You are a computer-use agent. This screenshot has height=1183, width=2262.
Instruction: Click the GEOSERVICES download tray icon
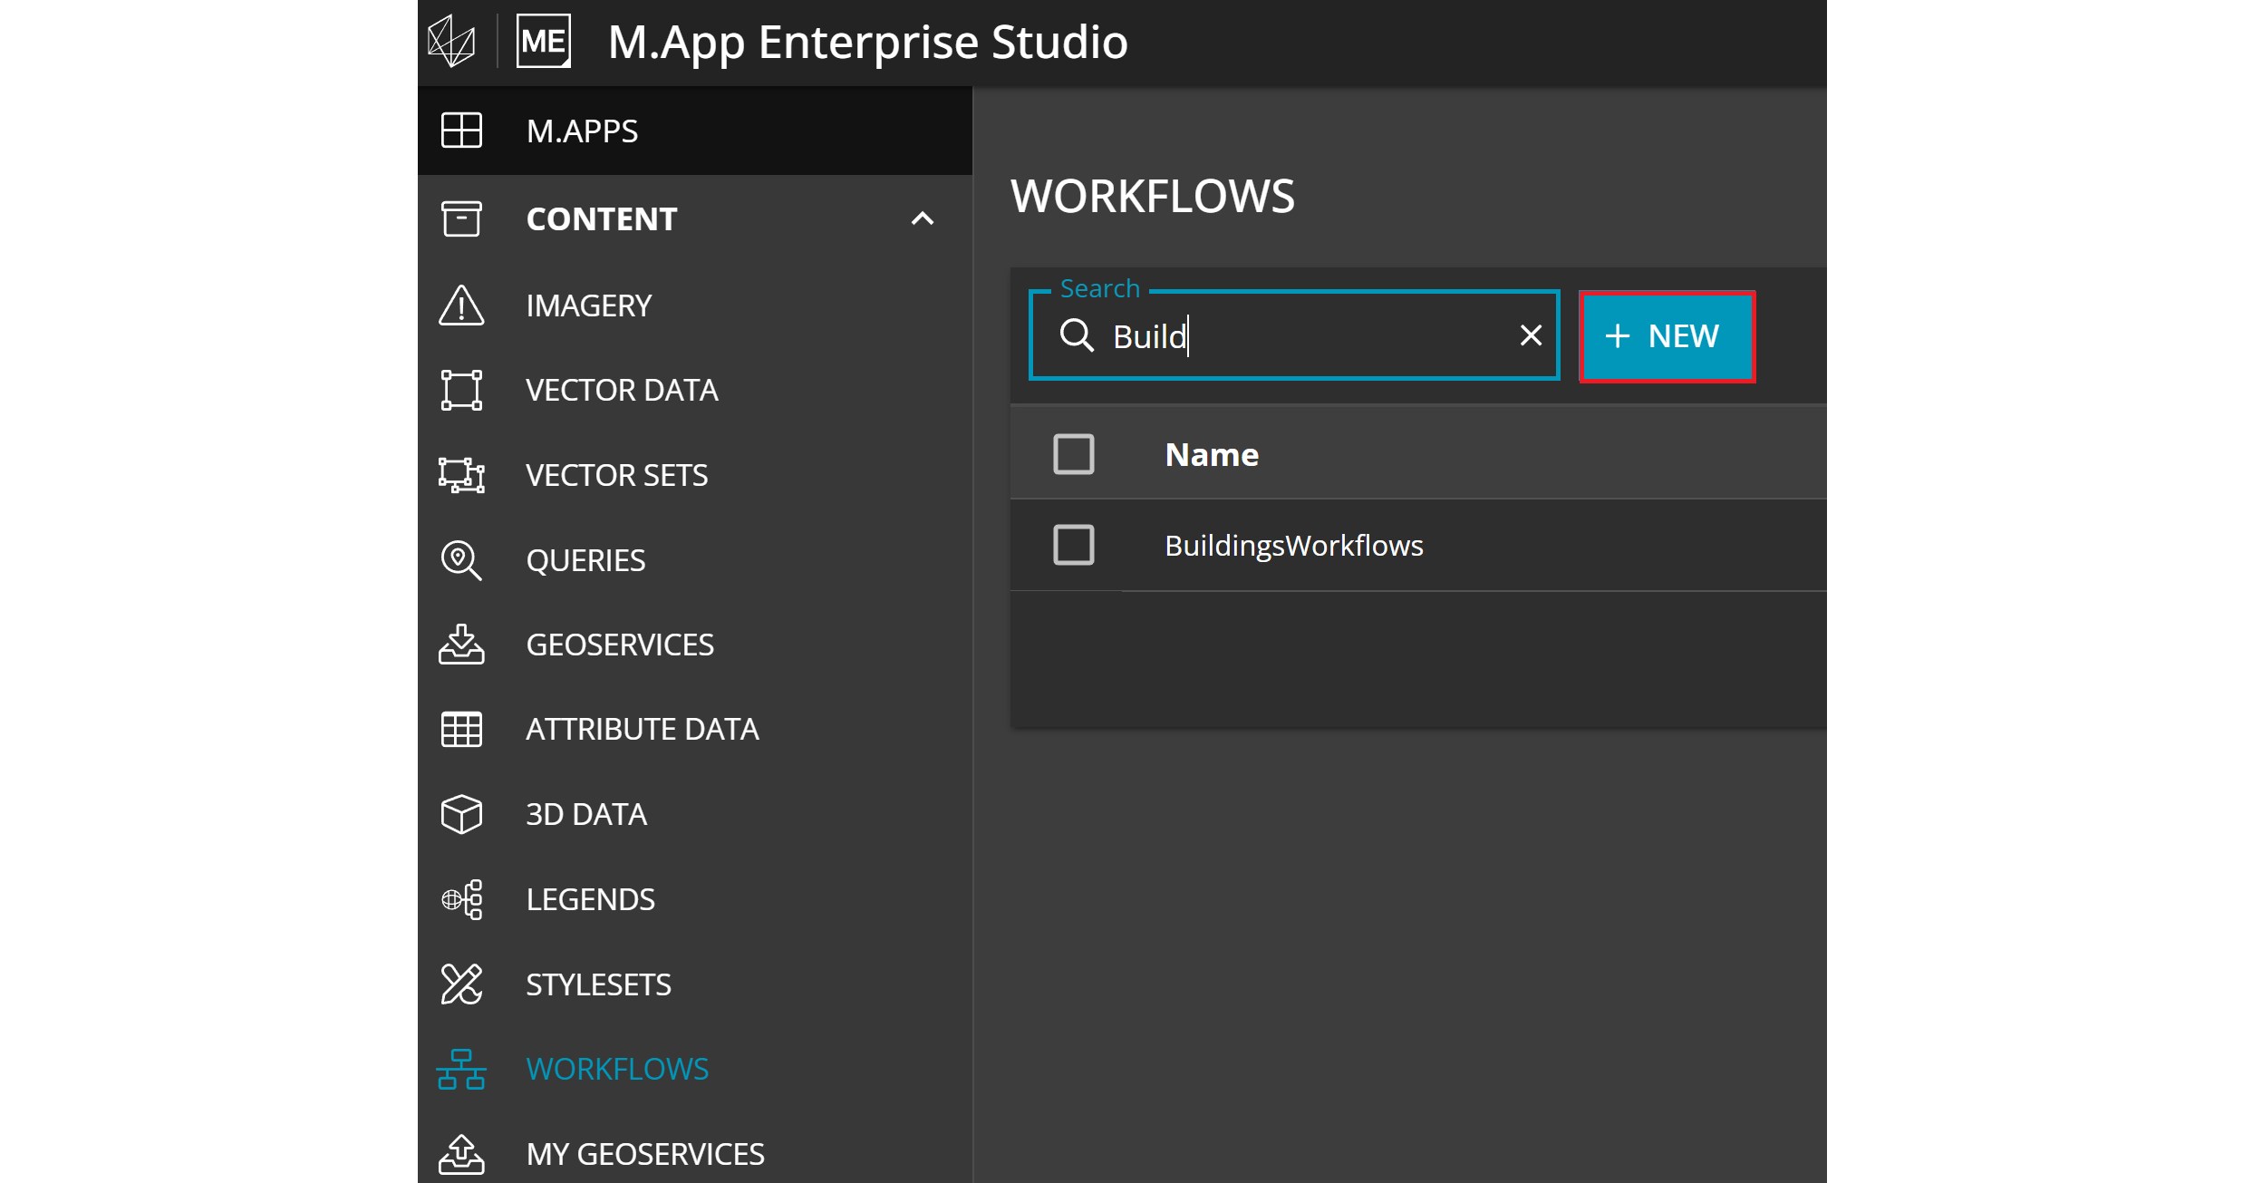tap(461, 645)
